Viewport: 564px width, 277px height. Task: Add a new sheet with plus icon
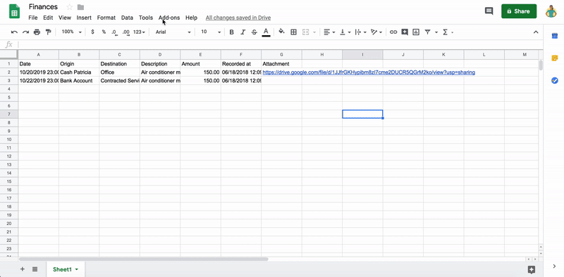pos(23,269)
